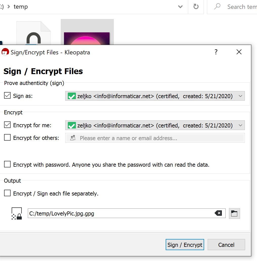Viewport: 257px width, 261px height.
Task: Click the encrypted file lock icon beside output path
Action: coord(17,213)
